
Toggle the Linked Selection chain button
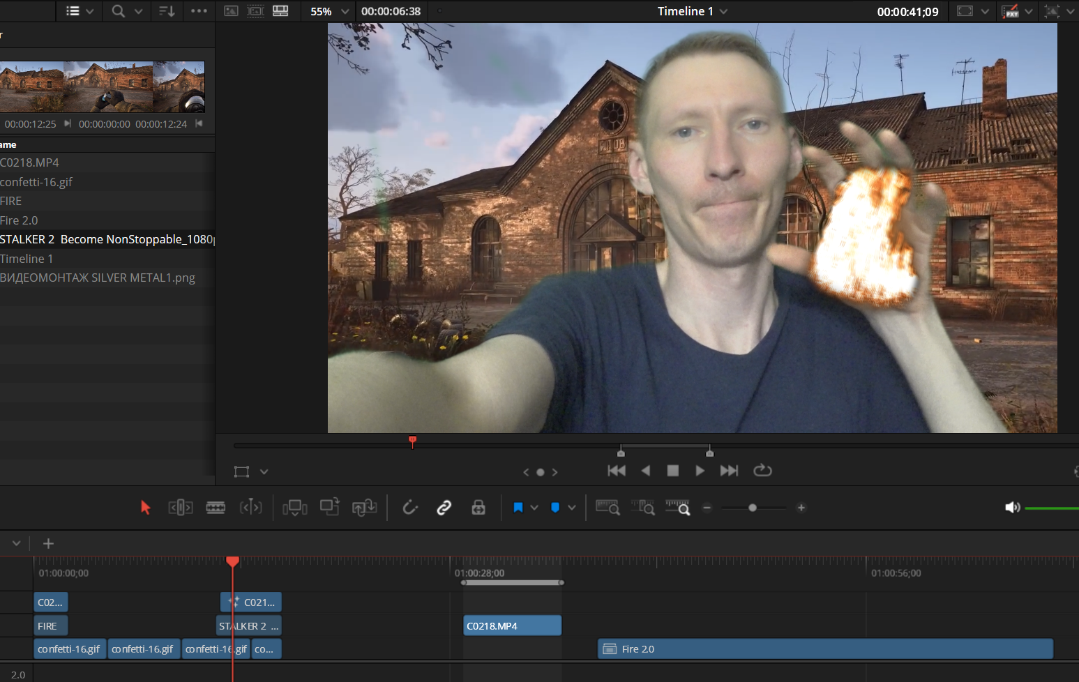click(x=444, y=508)
